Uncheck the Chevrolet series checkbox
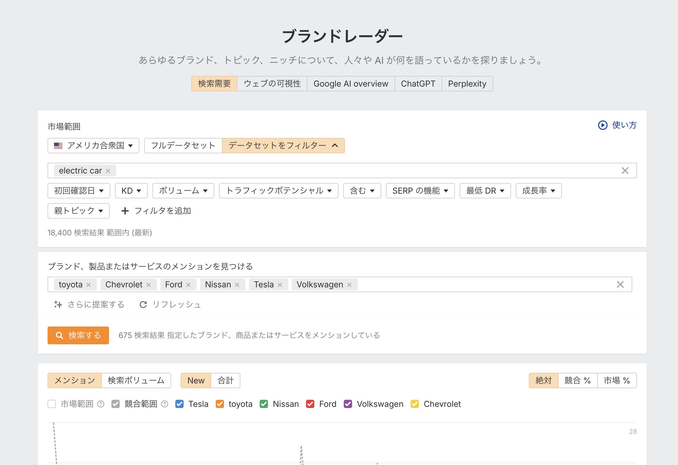 click(x=415, y=404)
